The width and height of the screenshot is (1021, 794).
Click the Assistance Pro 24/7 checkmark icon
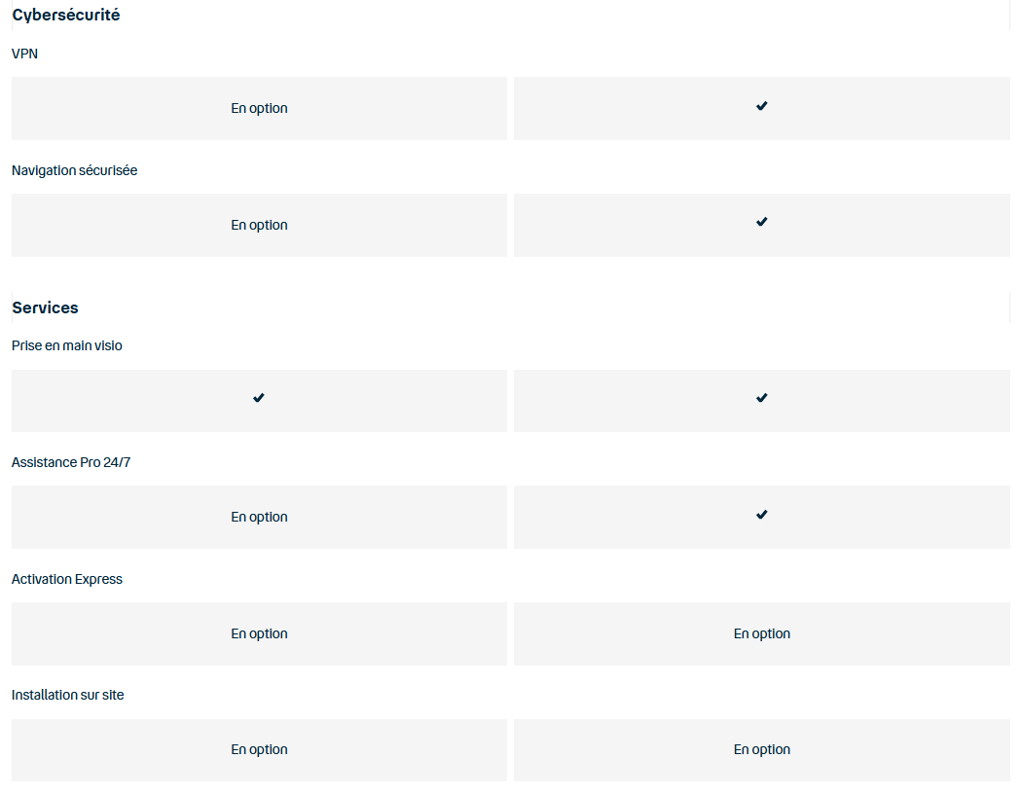tap(761, 515)
